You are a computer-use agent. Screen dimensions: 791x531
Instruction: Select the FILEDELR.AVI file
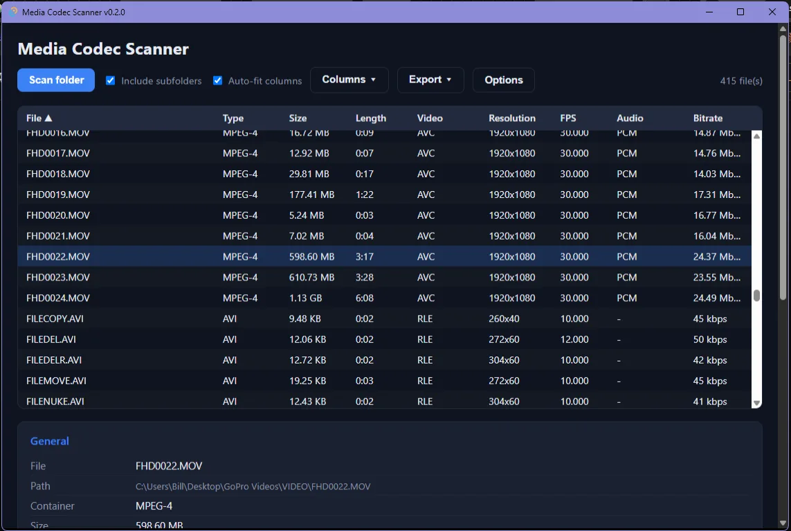[384, 360]
